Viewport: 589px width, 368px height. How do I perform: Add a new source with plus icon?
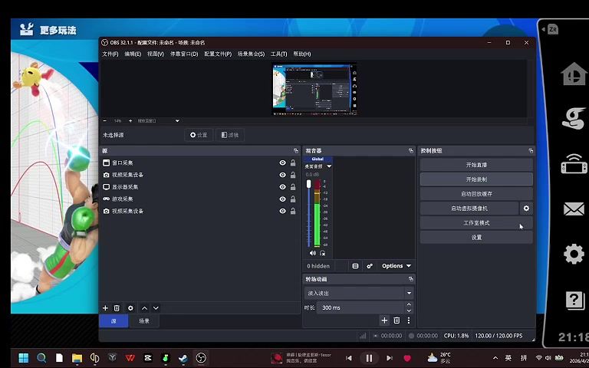(105, 307)
